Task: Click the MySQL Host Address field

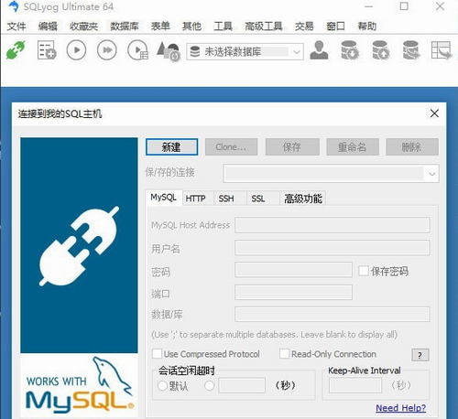Action: pos(333,225)
